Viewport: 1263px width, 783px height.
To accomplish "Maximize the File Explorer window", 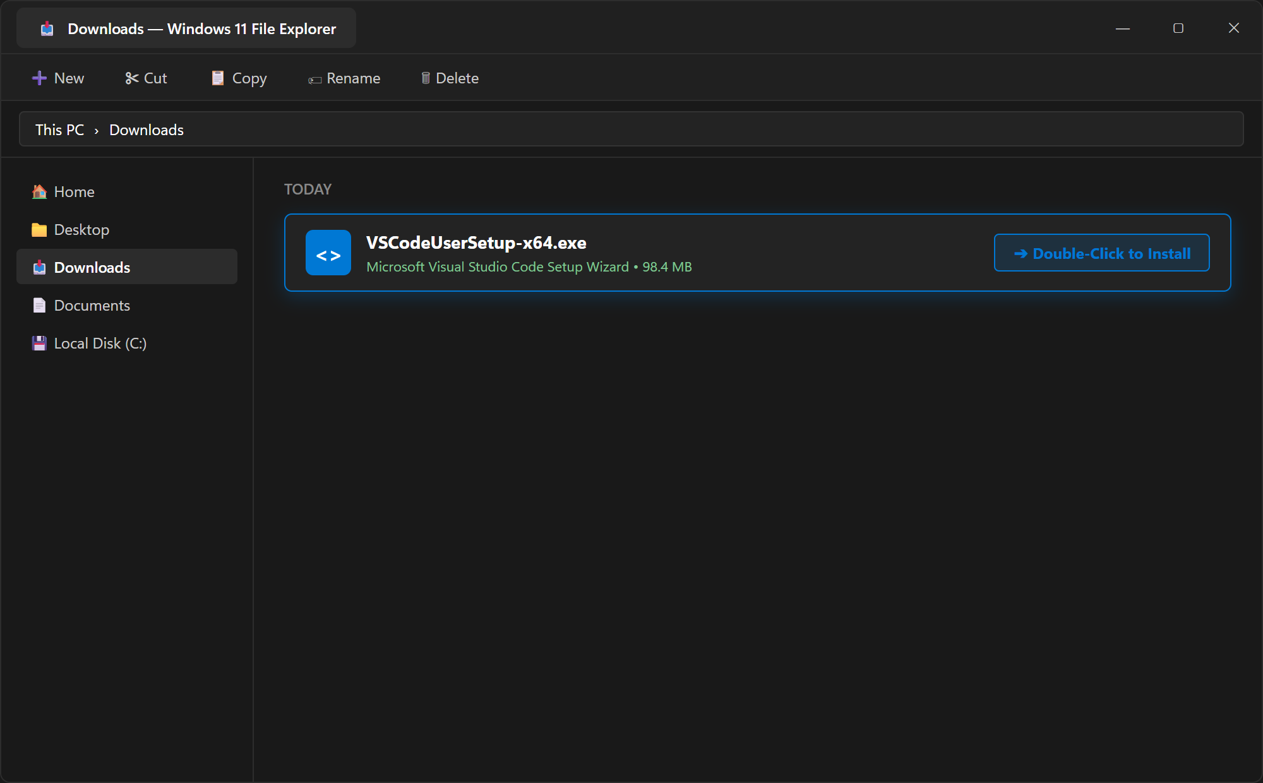I will 1178,28.
